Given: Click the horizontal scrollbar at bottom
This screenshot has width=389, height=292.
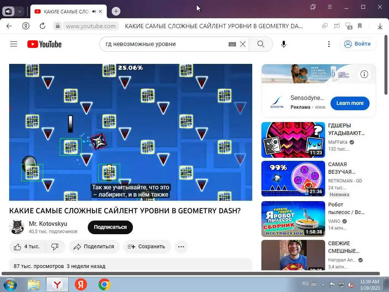Looking at the screenshot, I should [191, 274].
